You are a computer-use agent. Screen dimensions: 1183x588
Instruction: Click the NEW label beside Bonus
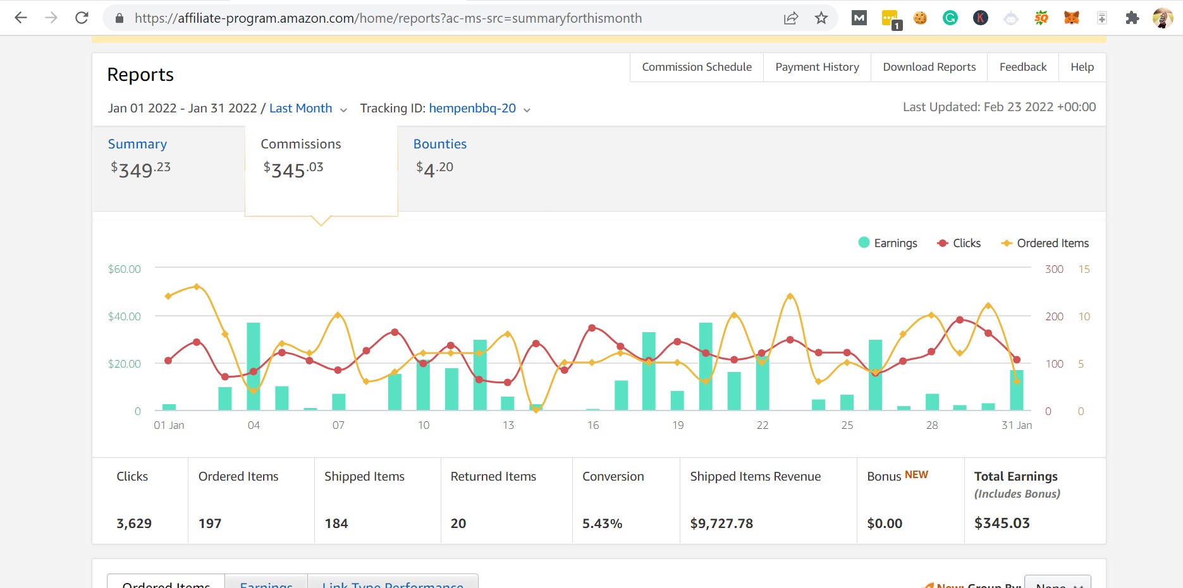(916, 474)
